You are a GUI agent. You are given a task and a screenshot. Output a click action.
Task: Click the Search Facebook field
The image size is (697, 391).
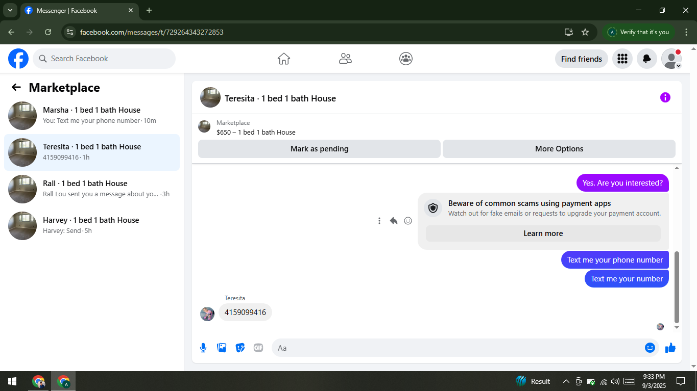(x=104, y=59)
